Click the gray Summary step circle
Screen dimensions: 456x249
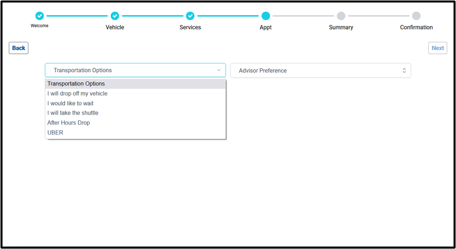pyautogui.click(x=341, y=16)
